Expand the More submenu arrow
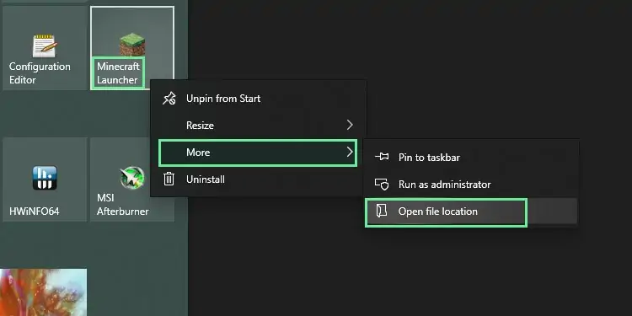Screen dimensions: 632x316 (x=350, y=152)
